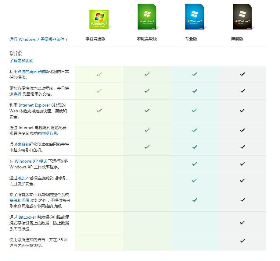This screenshot has height=261, width=280.
Task: Open the 家庭组 link
Action: (x=23, y=144)
